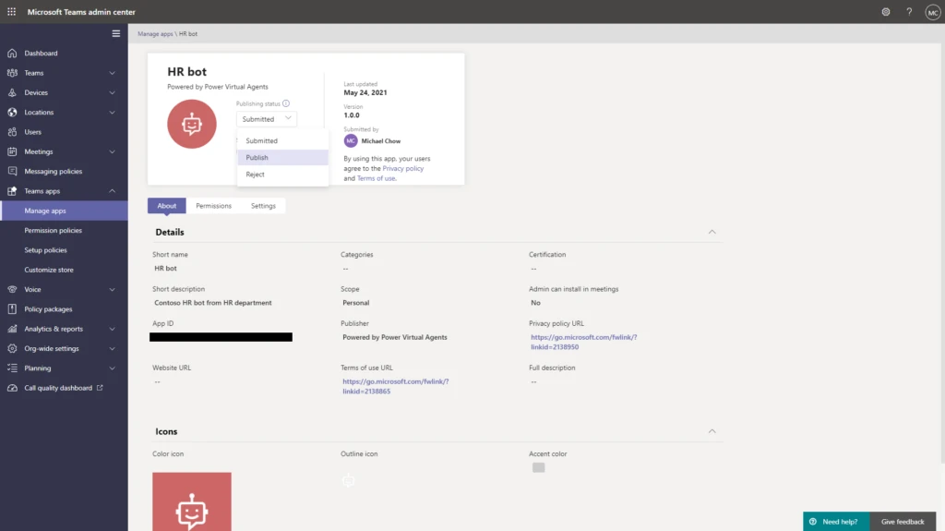Click the Give feedback button
This screenshot has height=531, width=945.
(903, 522)
